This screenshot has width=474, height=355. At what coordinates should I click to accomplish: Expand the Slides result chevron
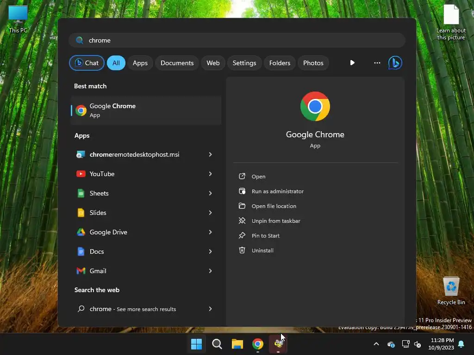point(211,213)
